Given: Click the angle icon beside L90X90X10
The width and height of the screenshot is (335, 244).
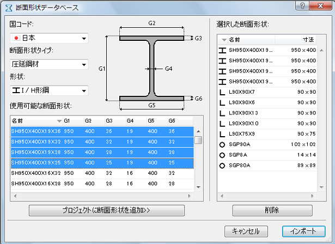Looking at the screenshot, I should pos(222,124).
